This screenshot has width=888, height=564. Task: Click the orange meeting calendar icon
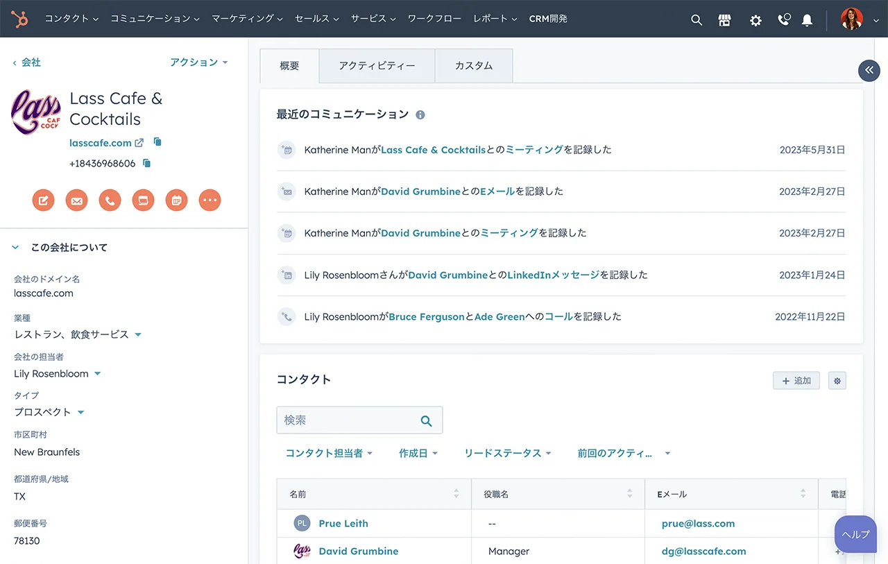tap(176, 200)
